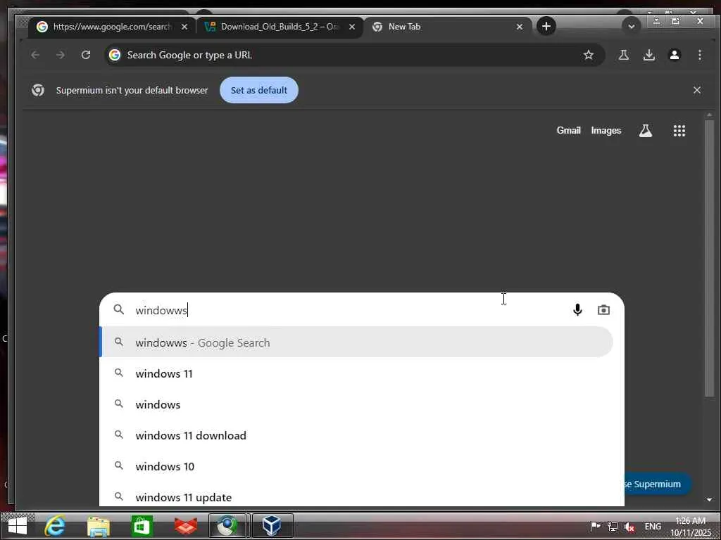
Task: Open the network tray icon
Action: tap(612, 526)
